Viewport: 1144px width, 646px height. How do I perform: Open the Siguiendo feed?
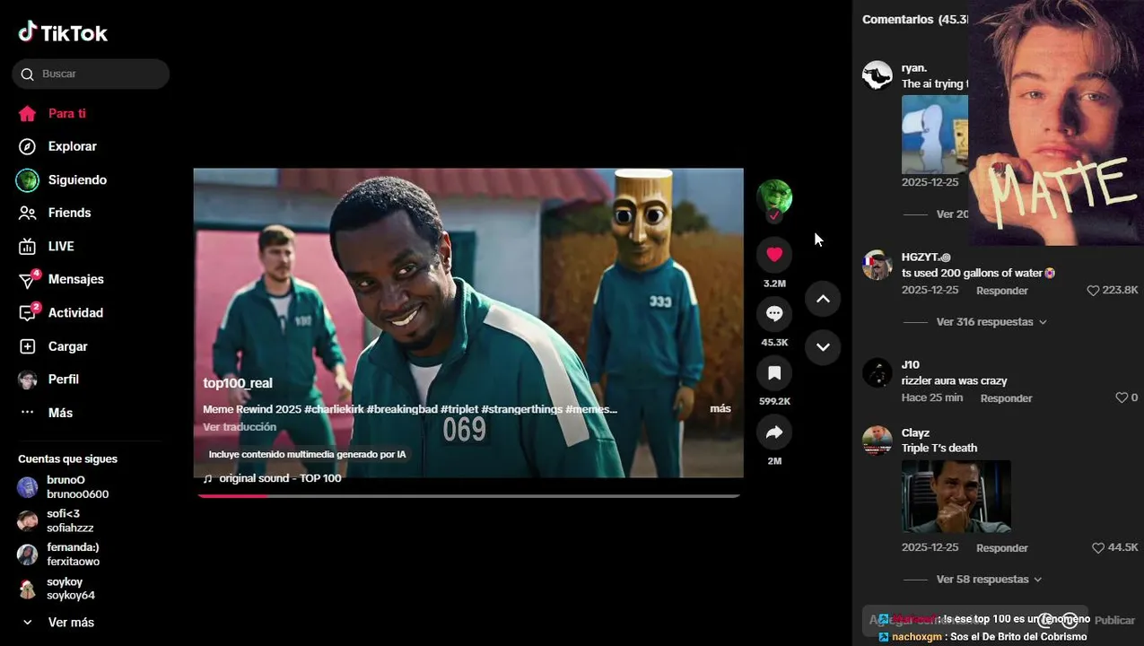point(77,180)
